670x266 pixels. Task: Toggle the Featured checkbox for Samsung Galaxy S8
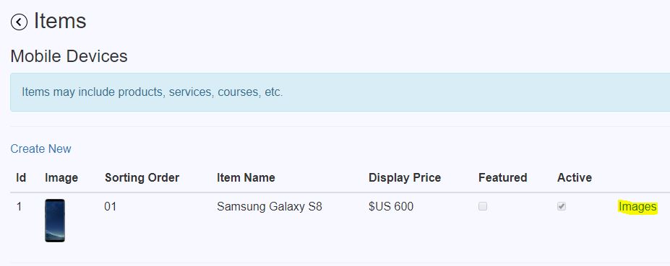pos(482,206)
